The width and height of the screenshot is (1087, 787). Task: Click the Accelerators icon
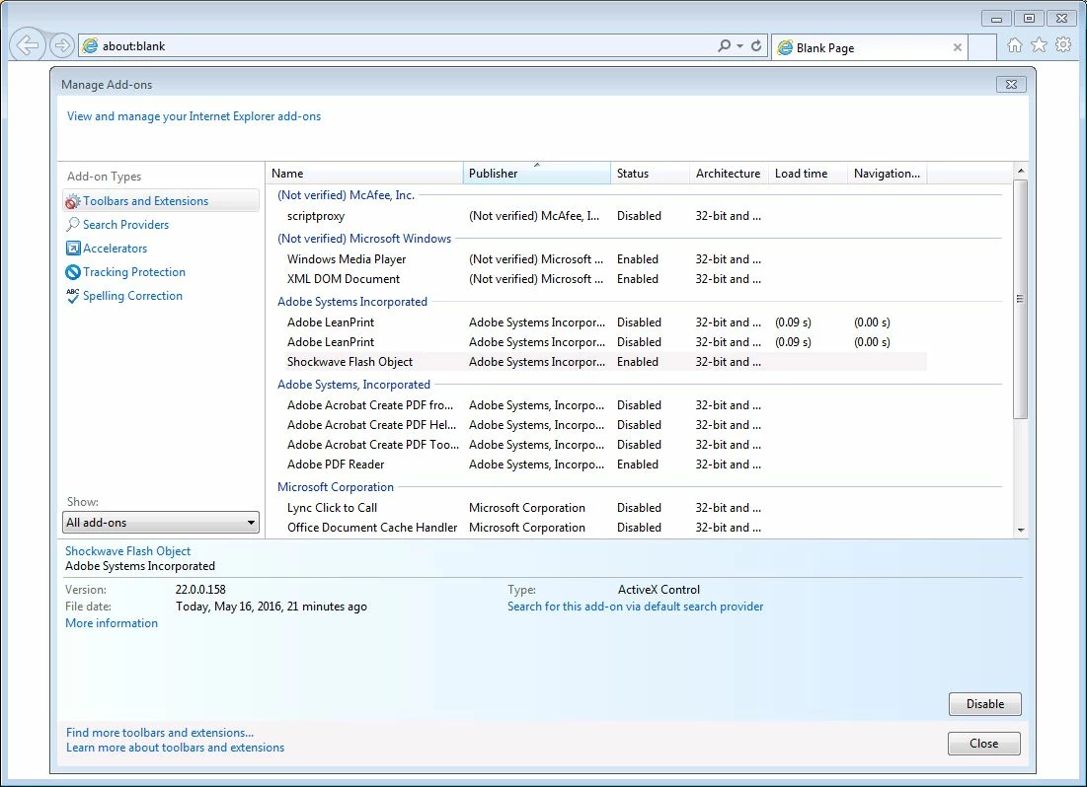pyautogui.click(x=73, y=248)
